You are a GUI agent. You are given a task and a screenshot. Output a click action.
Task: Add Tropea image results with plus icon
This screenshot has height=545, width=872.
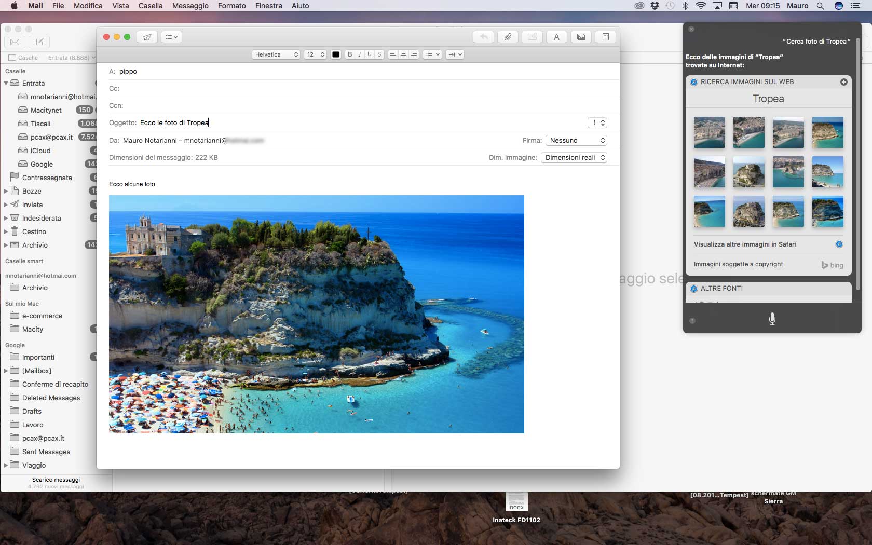843,82
